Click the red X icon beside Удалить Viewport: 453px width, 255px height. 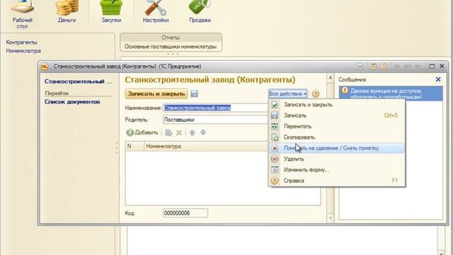[275, 159]
